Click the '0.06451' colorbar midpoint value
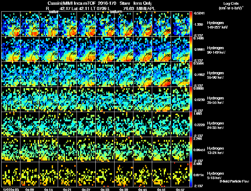The width and height of the screenshot is (251, 191). (x=199, y=150)
